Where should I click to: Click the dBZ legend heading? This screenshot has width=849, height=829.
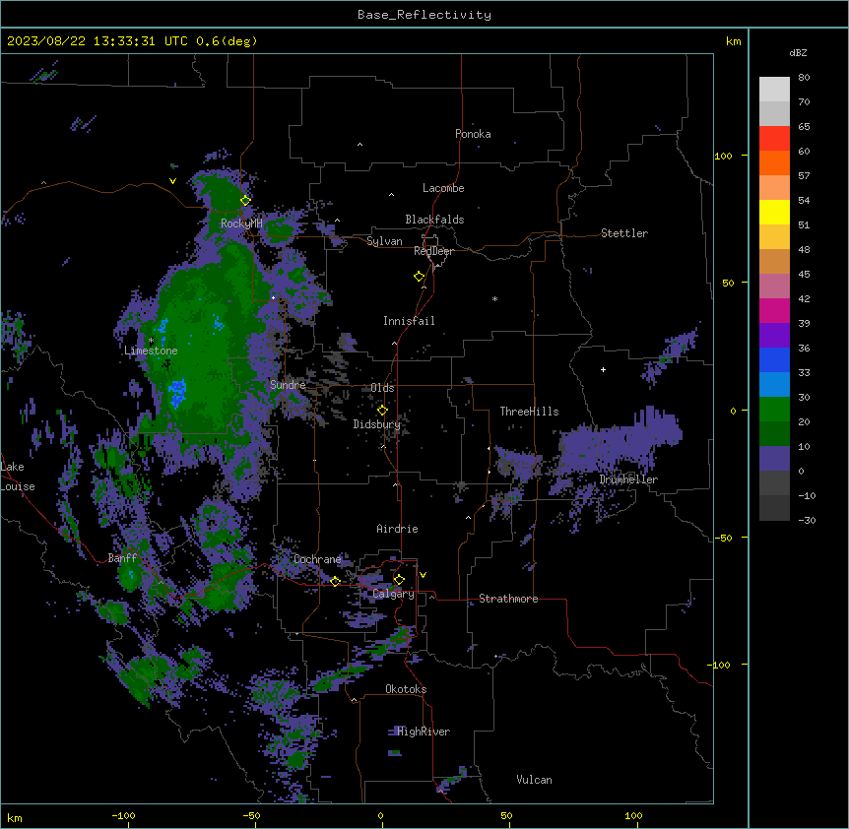point(798,52)
